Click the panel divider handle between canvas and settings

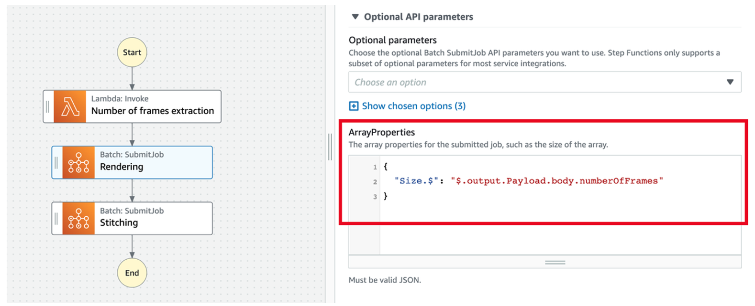[x=331, y=147]
